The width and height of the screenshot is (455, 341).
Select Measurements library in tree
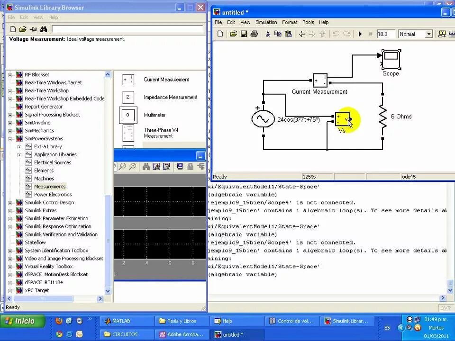(x=50, y=187)
